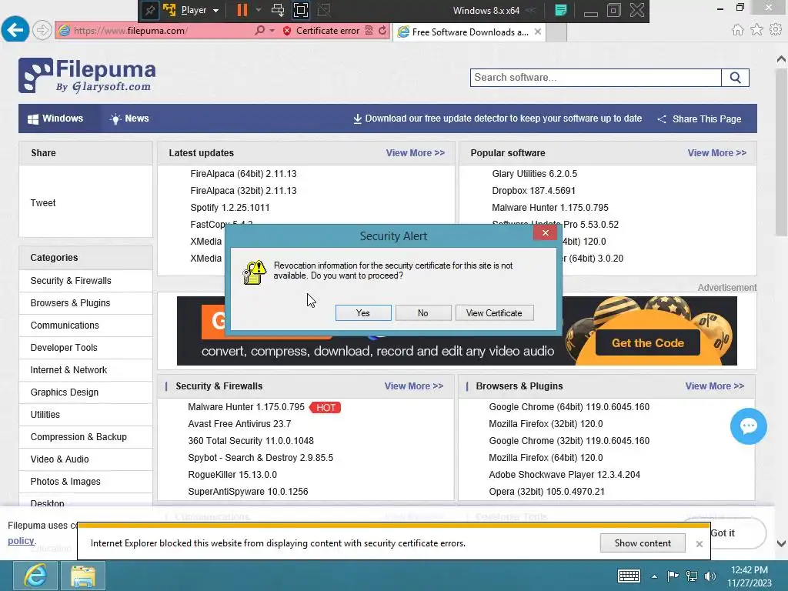Viewport: 788px width, 591px height.
Task: Click View More in Security & Firewalls section
Action: click(413, 386)
